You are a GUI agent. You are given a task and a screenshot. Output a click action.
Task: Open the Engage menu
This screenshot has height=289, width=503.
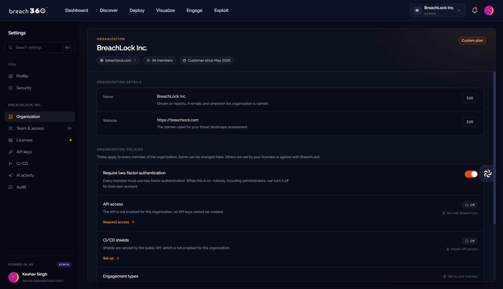(x=195, y=10)
